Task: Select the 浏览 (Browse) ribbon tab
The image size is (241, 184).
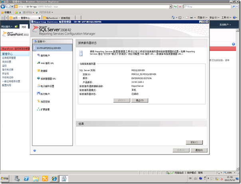Action: click(24, 27)
